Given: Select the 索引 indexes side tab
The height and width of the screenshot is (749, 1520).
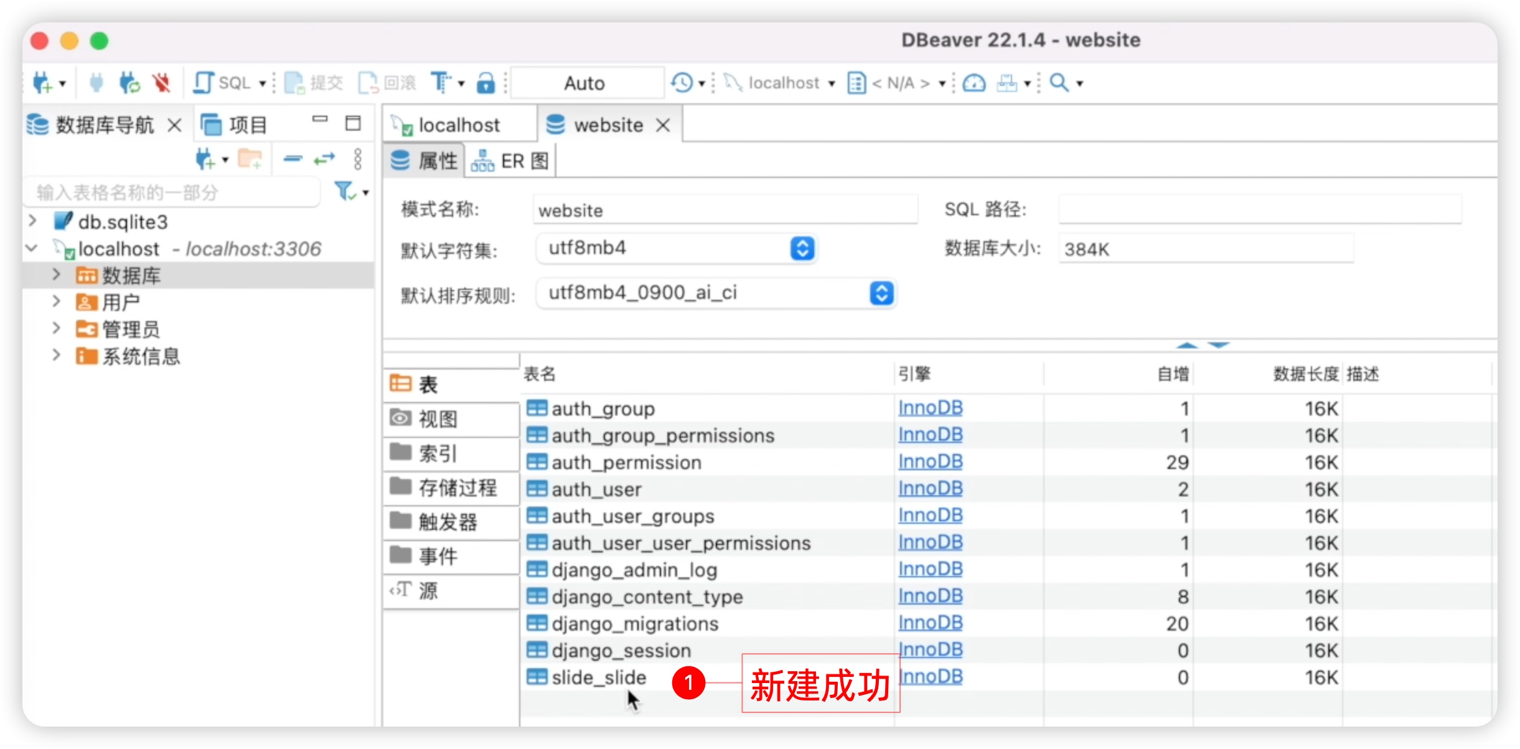Looking at the screenshot, I should (x=452, y=453).
